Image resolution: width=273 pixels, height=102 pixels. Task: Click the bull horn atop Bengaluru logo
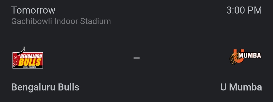click(22, 50)
